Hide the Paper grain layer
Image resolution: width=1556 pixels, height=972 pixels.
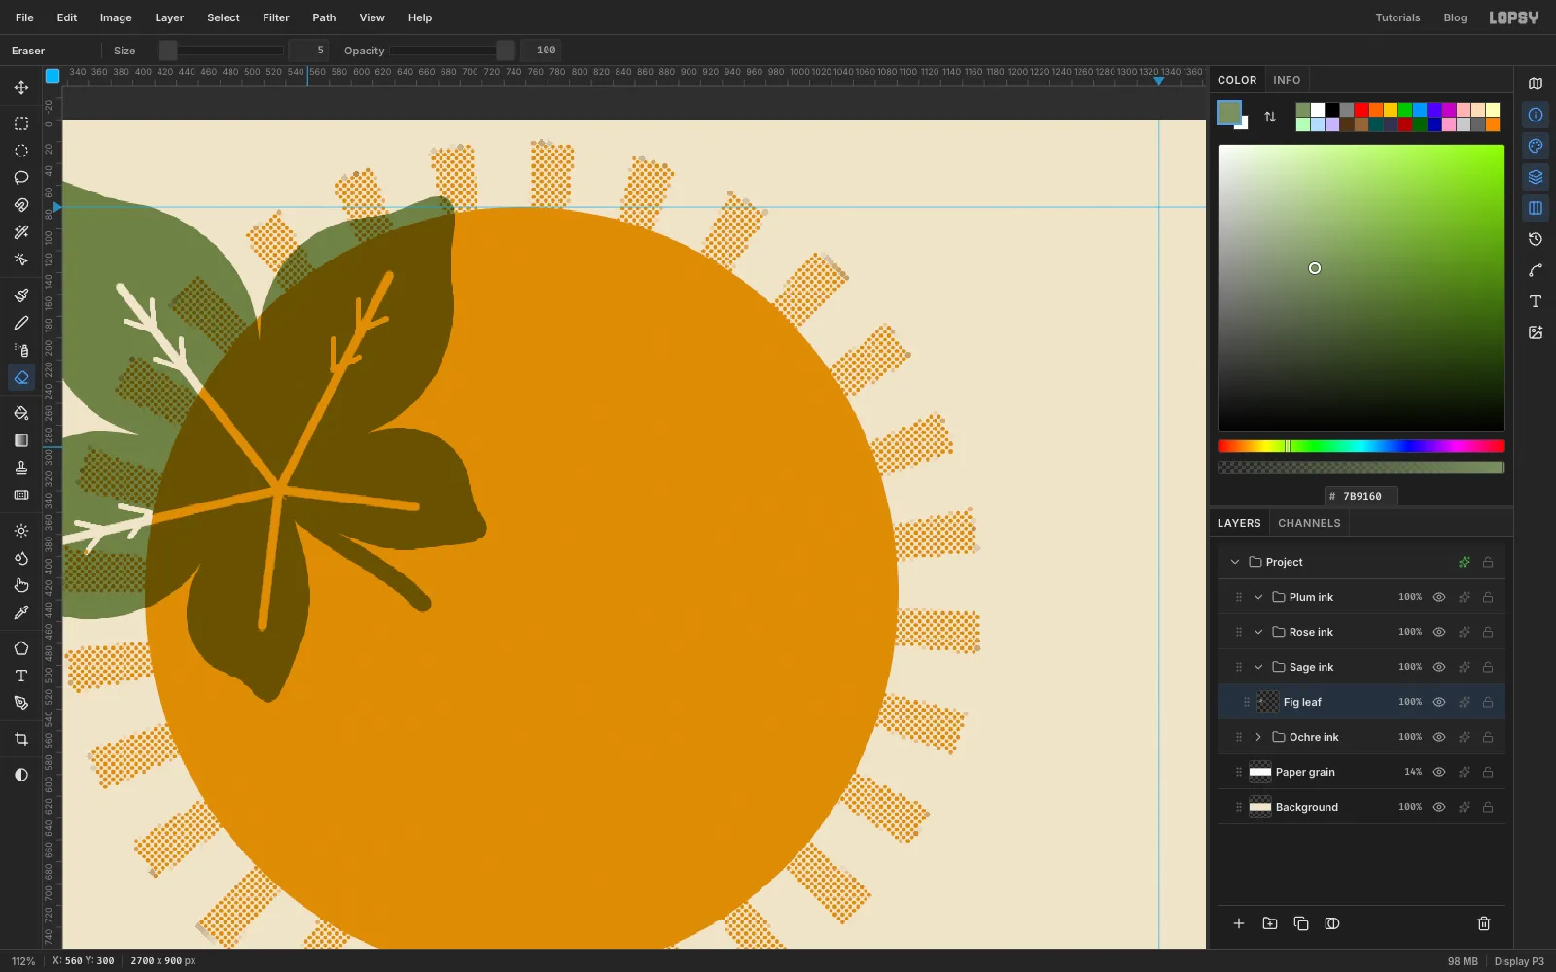click(1439, 772)
